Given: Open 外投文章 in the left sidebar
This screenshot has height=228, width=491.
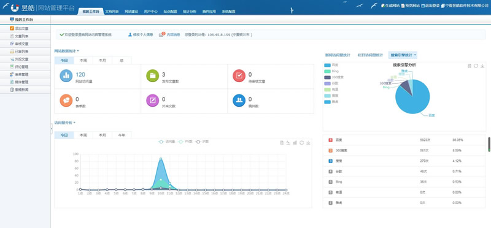Looking at the screenshot, I should (25, 59).
